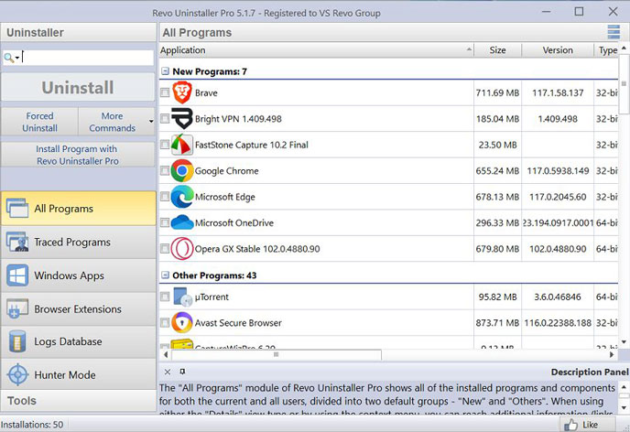Viewport: 630px width, 432px height.
Task: Select the Opera GX Stable 102.0.4880.90 row
Action: pos(388,249)
